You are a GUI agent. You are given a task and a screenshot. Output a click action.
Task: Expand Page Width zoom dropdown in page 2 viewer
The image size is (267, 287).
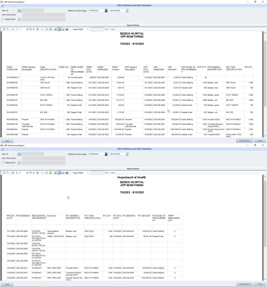click(88, 173)
